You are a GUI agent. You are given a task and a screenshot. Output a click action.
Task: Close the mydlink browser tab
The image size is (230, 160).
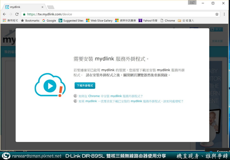click(x=43, y=7)
